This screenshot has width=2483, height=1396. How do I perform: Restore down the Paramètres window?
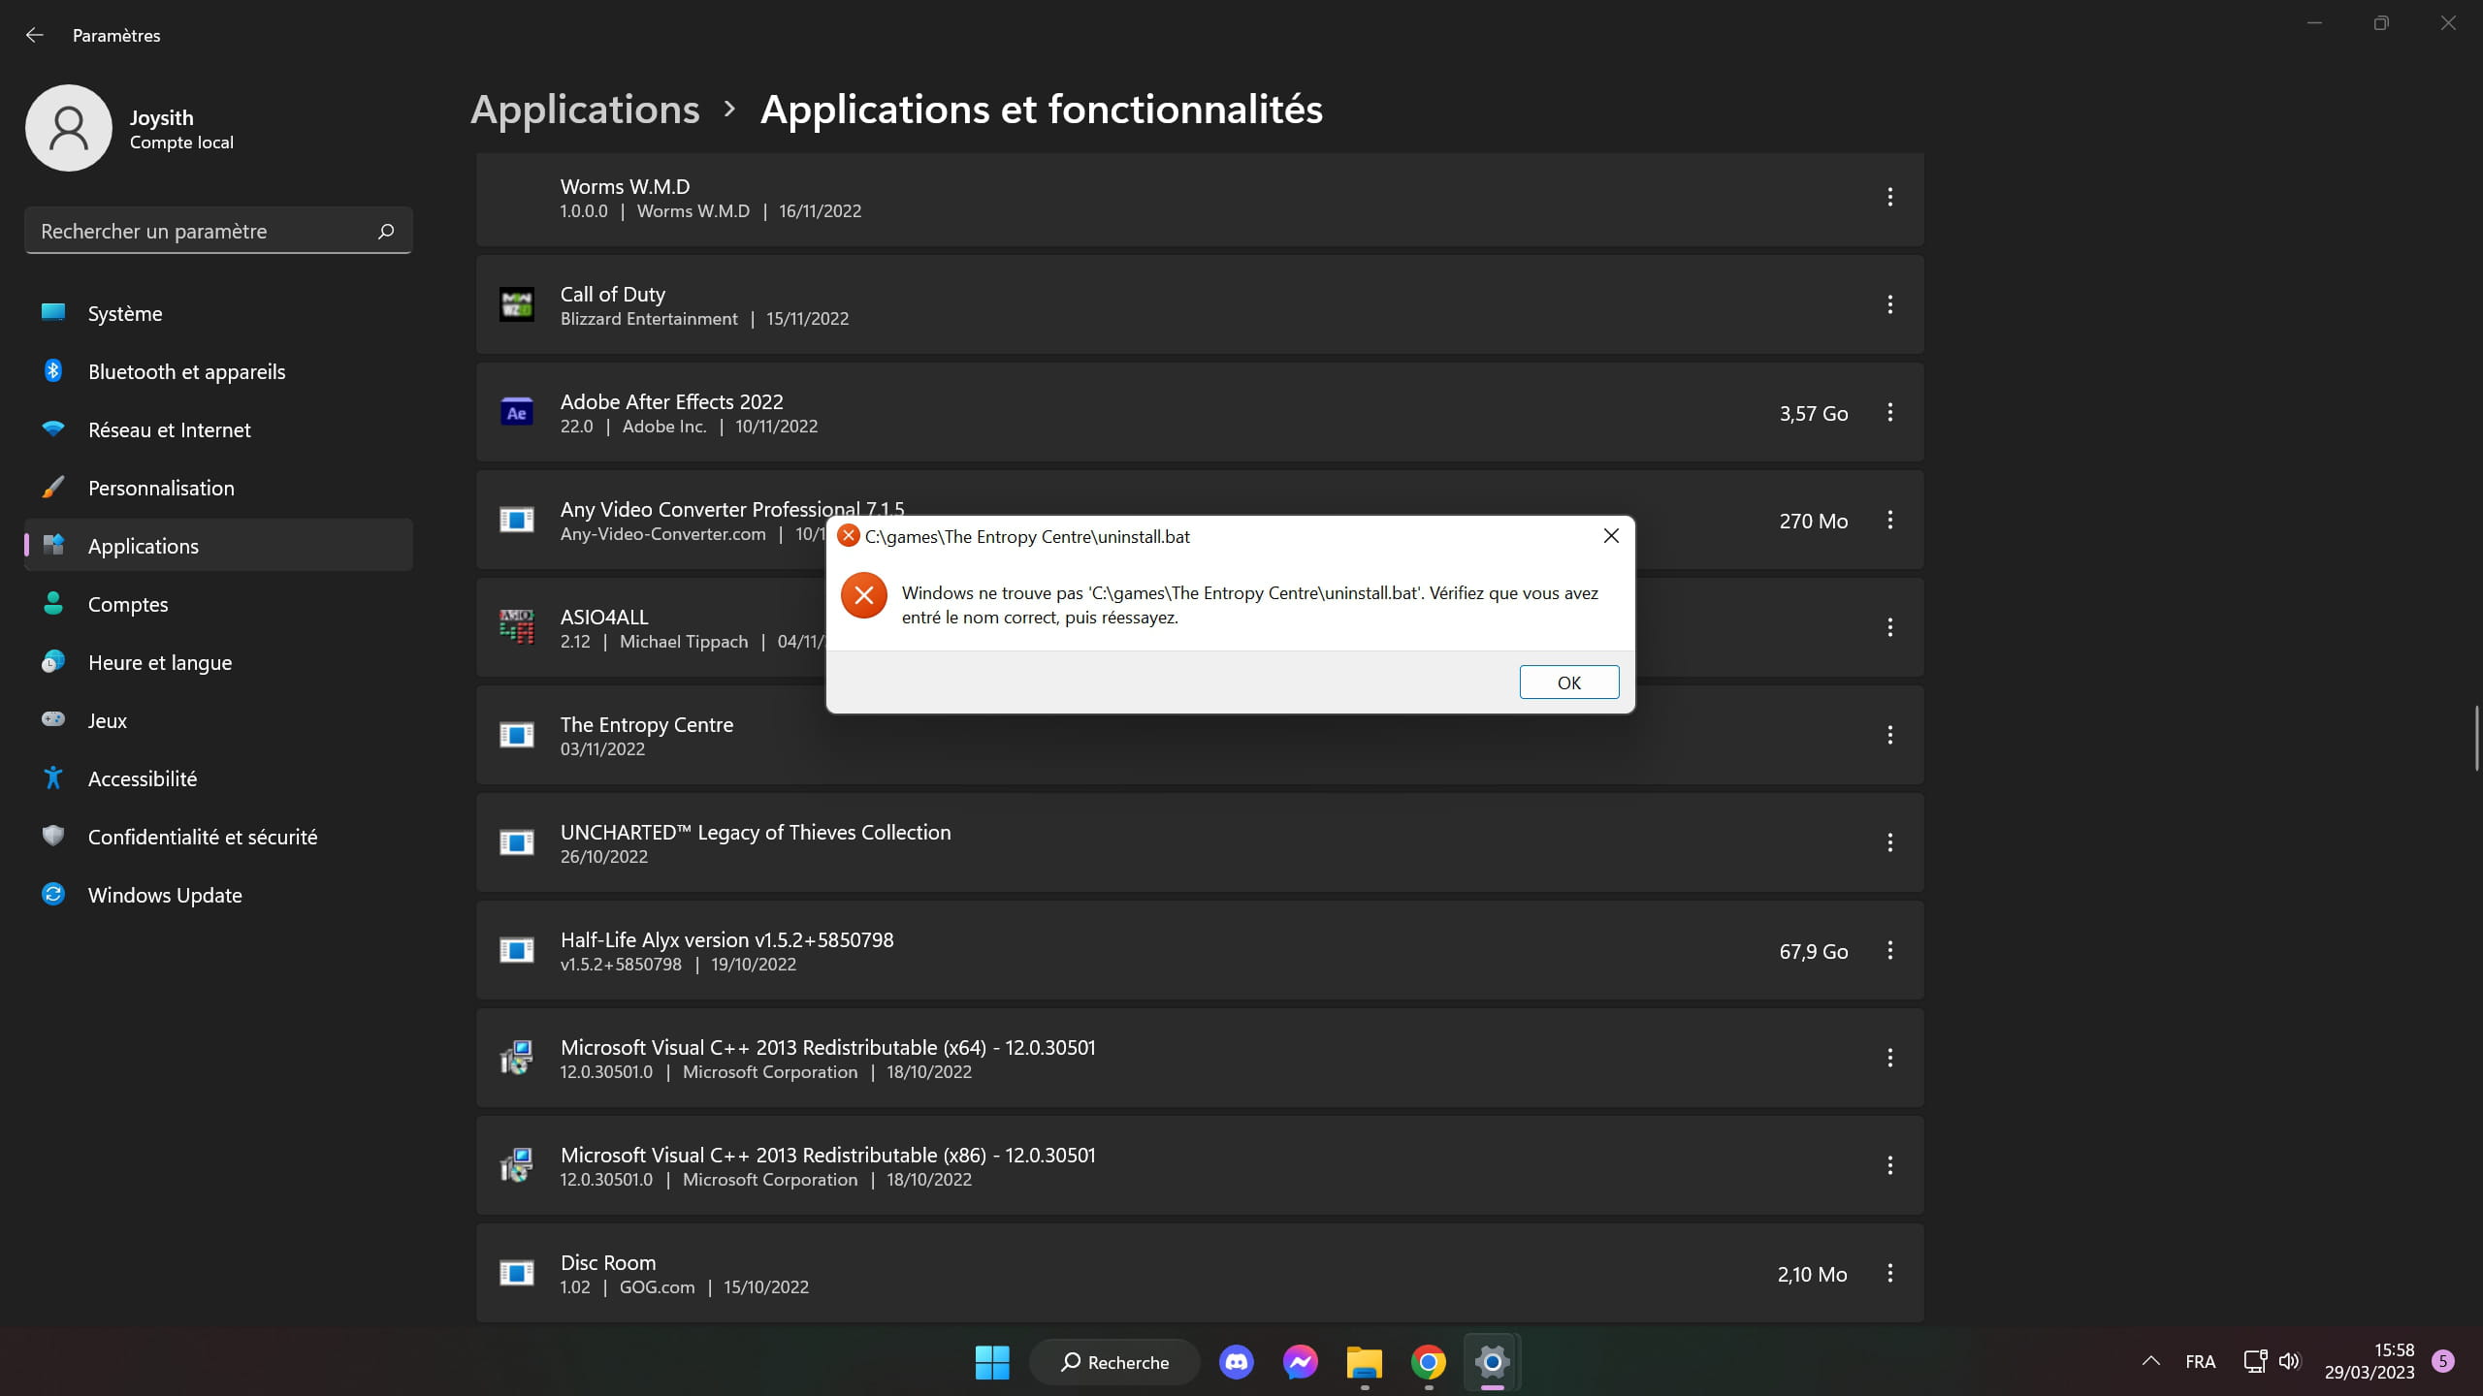[2381, 23]
